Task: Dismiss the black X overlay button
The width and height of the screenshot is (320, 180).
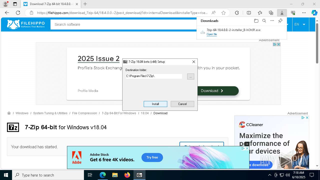Action: click(247, 144)
